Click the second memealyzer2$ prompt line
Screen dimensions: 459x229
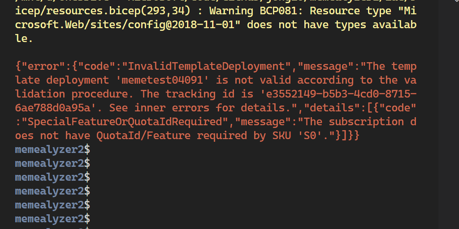pos(52,163)
